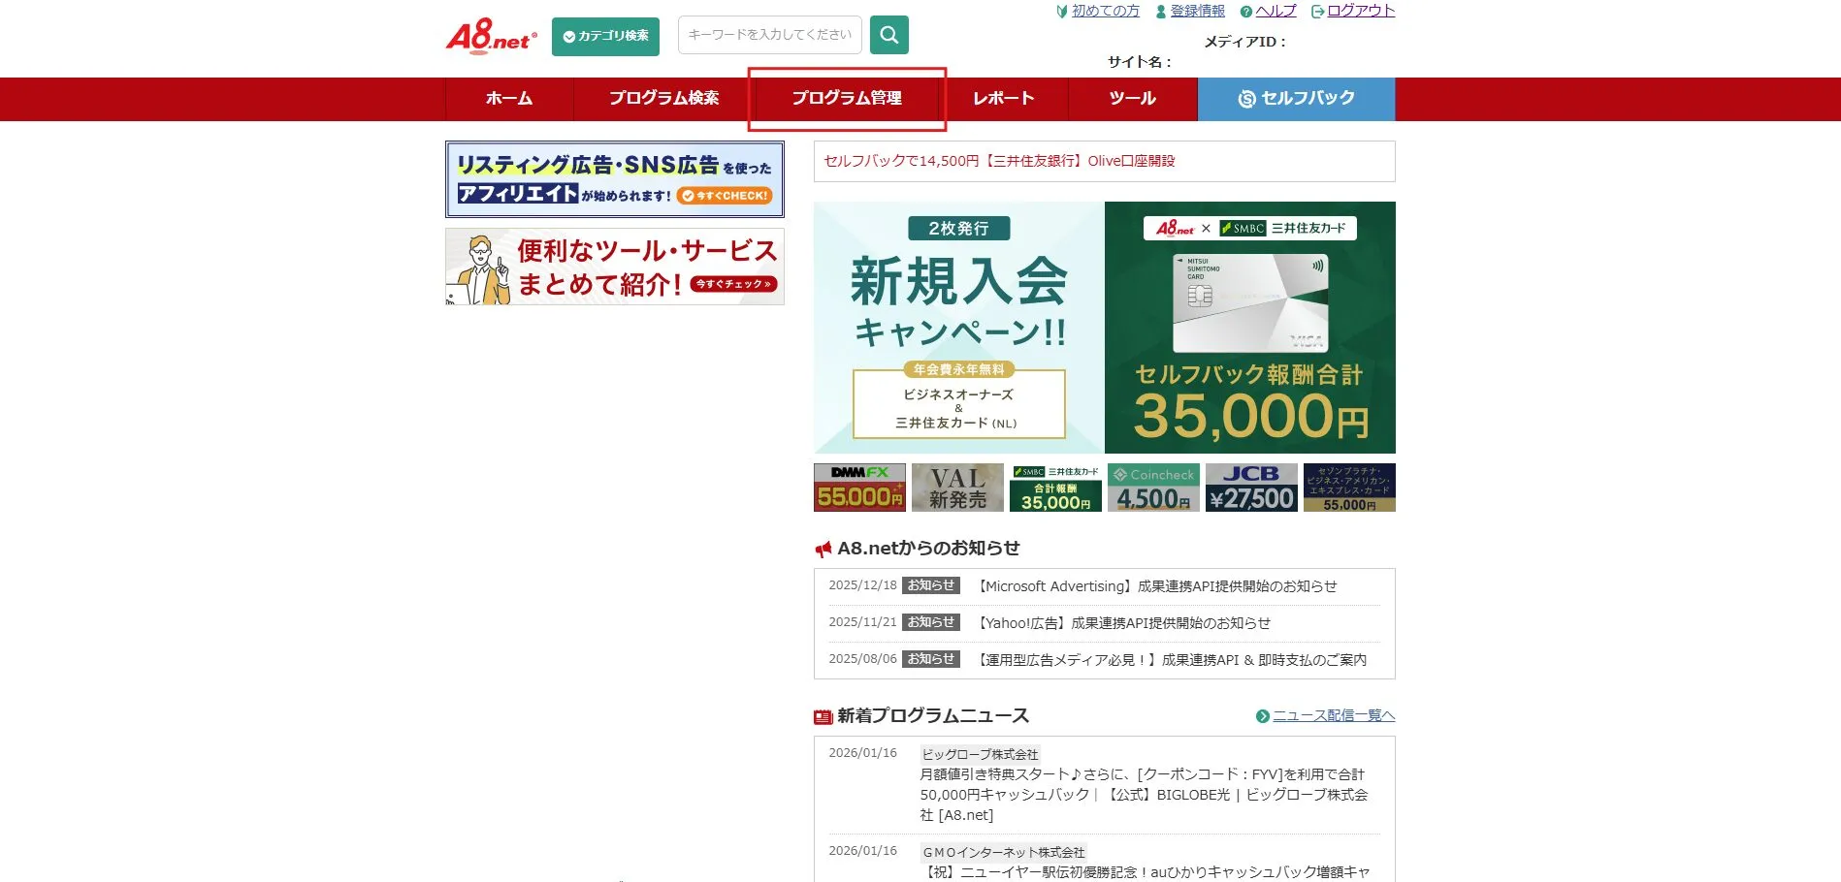
Task: Click the person icon beside 登録情報
Action: [1161, 12]
